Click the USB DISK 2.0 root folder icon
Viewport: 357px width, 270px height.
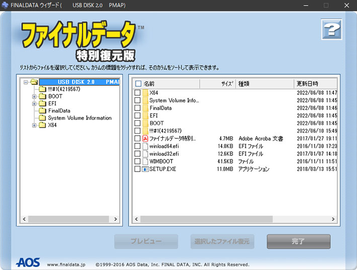tap(34, 82)
